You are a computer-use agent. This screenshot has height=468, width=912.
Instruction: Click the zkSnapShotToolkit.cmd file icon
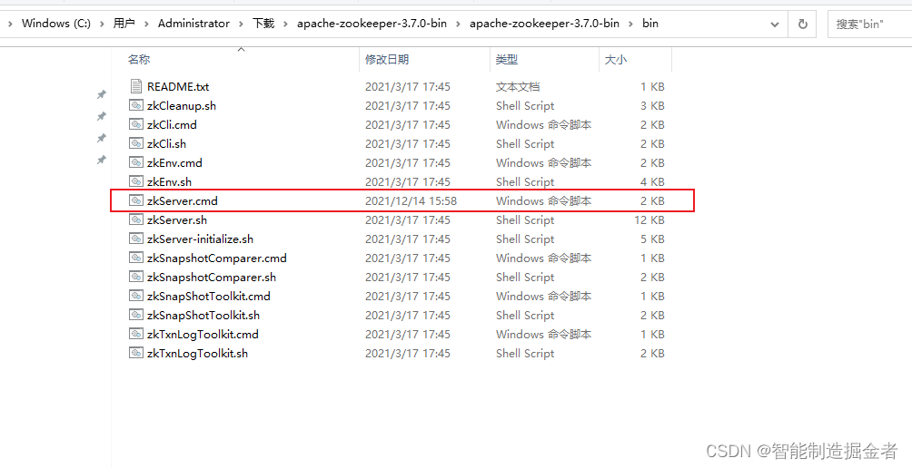pos(135,297)
